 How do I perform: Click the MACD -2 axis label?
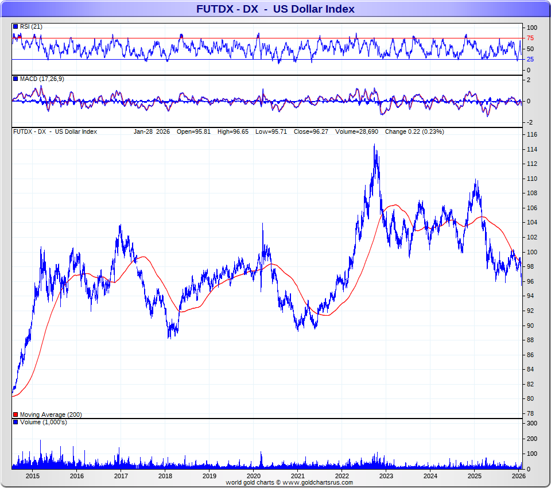coord(530,122)
